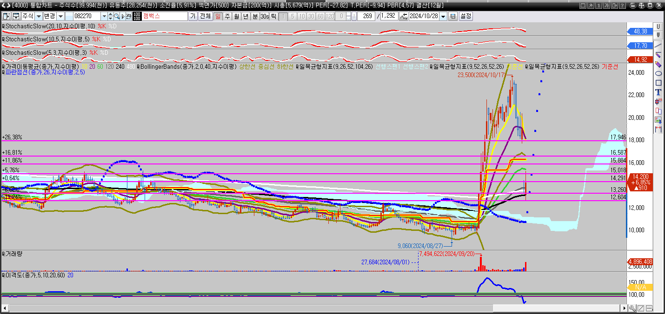Click the stock search magnifier icon

click(117, 16)
